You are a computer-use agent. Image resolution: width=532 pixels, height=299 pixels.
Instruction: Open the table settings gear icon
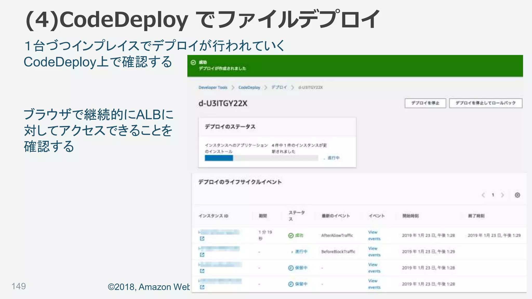[517, 195]
